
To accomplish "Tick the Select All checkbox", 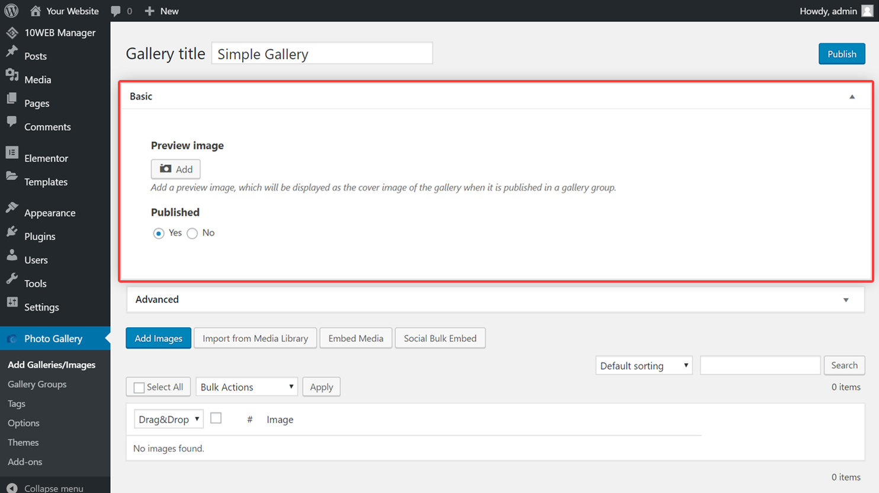I will [x=139, y=388].
